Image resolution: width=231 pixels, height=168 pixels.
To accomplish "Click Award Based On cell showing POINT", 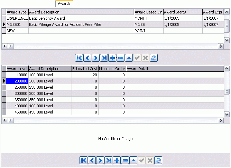I will [148, 31].
